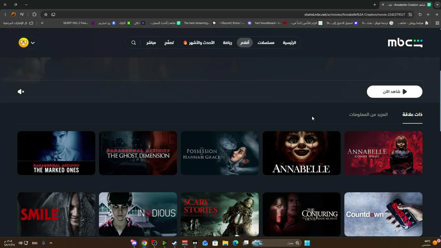Click the شاهد الآن play button

[x=394, y=92]
